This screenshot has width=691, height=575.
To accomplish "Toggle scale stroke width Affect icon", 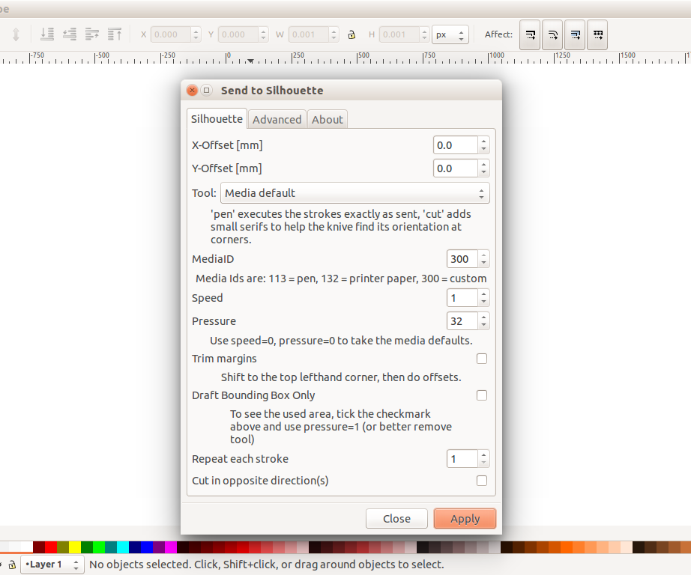I will [x=530, y=34].
